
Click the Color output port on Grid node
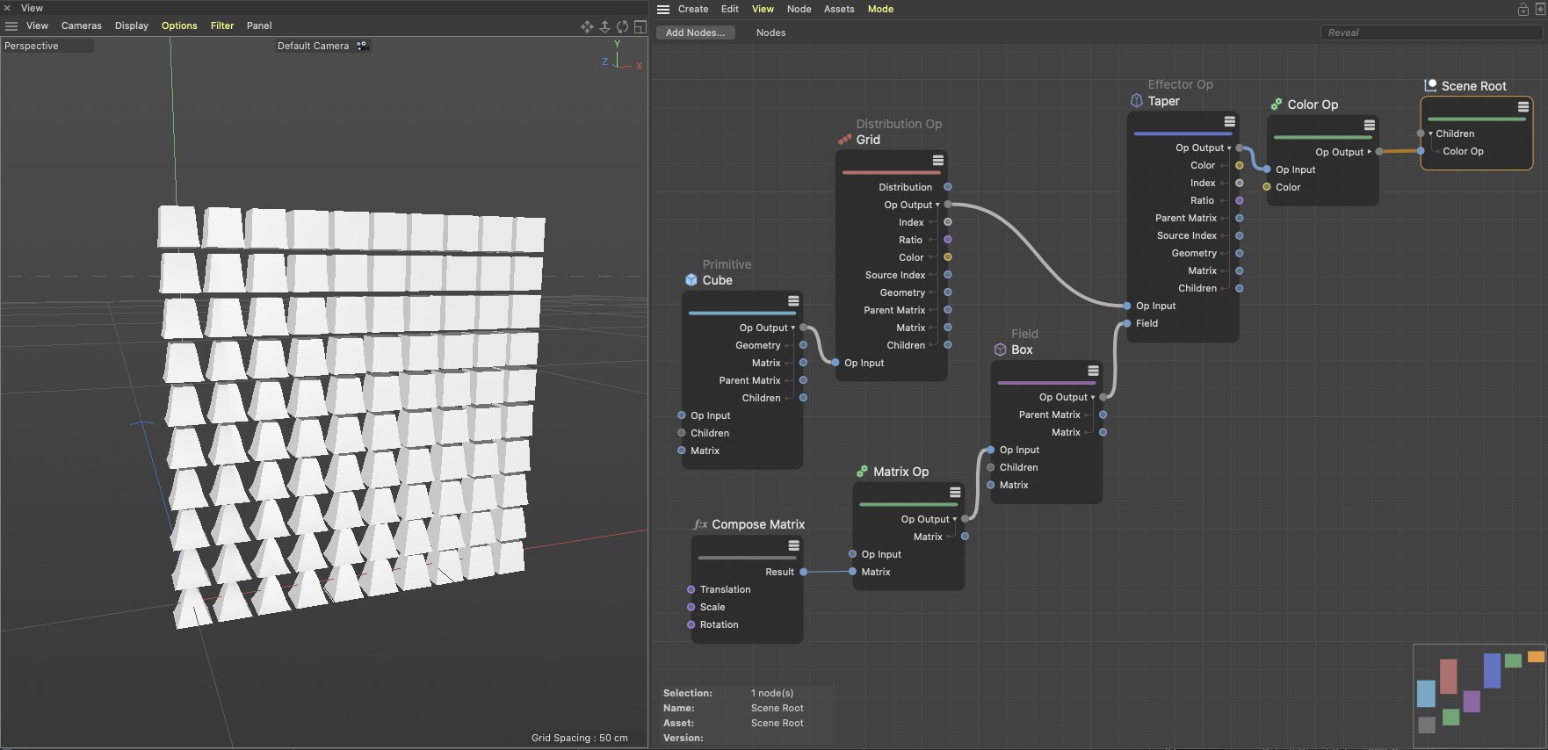[948, 257]
